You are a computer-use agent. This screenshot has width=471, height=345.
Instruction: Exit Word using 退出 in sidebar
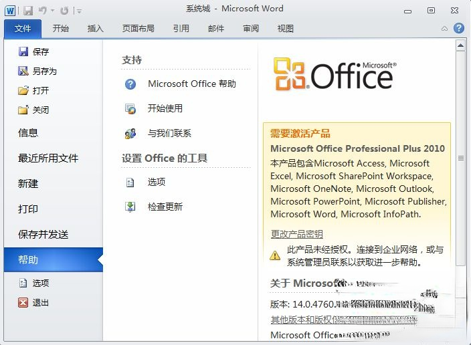(x=40, y=302)
